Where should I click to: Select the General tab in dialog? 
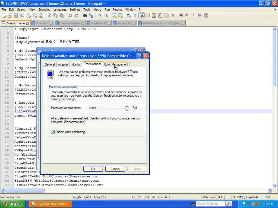point(50,64)
